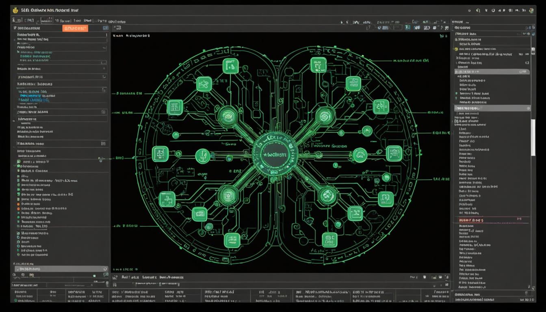The image size is (546, 312).
Task: Toggle the green status dot in the right panel list
Action: click(455, 93)
